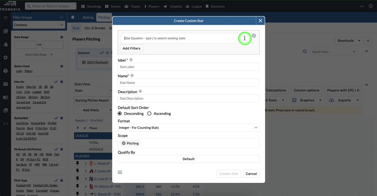This screenshot has height=196, width=377.
Task: Open Umpires in top navigation
Action: (173, 6)
